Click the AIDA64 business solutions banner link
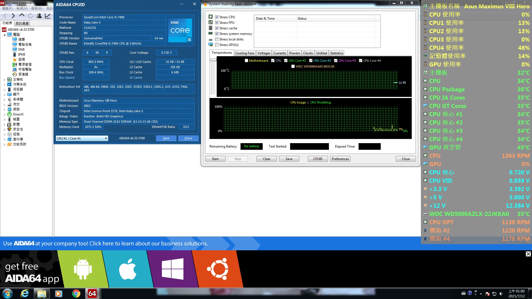 pyautogui.click(x=105, y=244)
